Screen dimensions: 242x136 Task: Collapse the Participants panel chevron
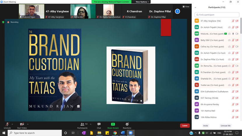click(195, 7)
